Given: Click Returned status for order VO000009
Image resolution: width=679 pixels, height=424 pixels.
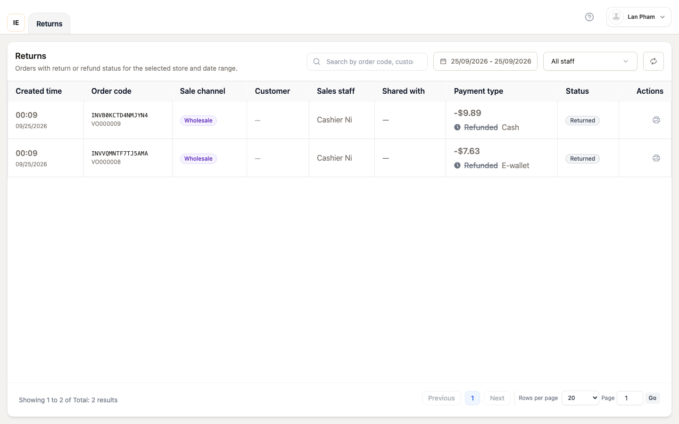Looking at the screenshot, I should click(582, 121).
